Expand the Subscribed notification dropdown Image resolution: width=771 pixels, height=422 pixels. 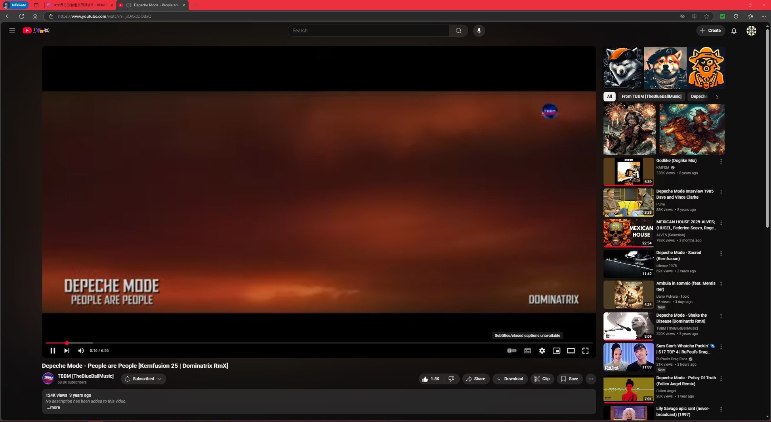tap(143, 379)
